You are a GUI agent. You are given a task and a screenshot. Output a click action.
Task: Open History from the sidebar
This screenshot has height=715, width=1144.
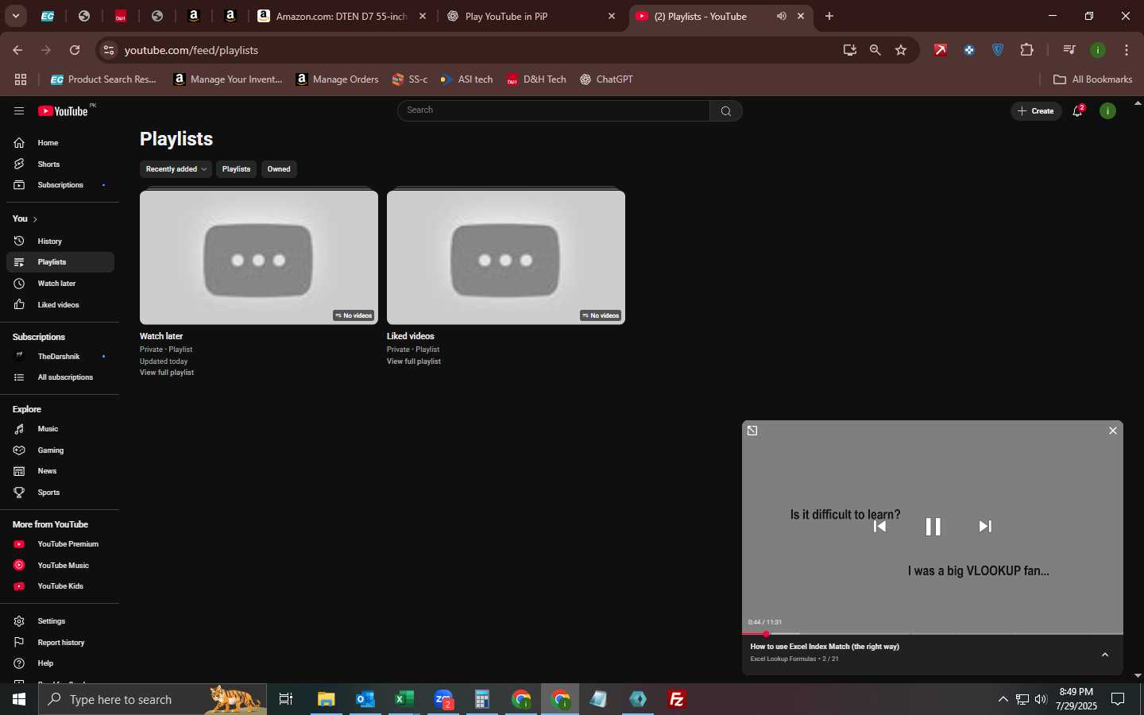(60, 241)
